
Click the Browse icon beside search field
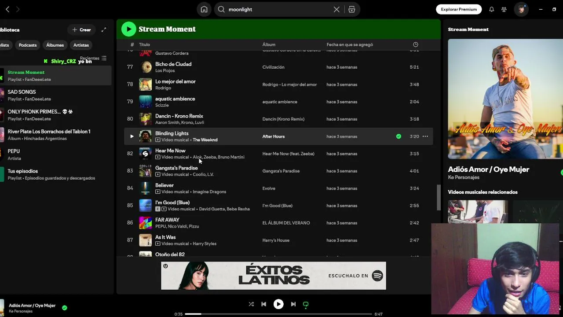pyautogui.click(x=351, y=9)
